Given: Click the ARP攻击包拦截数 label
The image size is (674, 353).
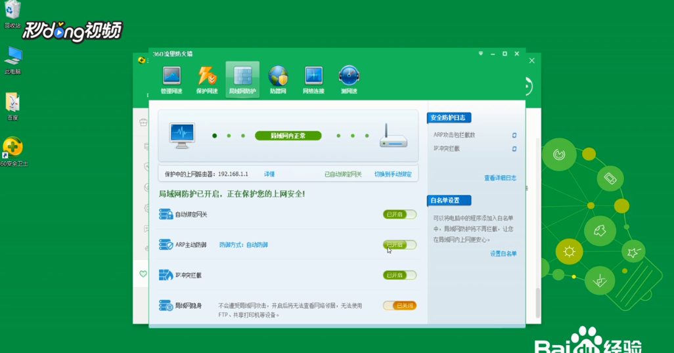Looking at the screenshot, I should click(x=454, y=135).
